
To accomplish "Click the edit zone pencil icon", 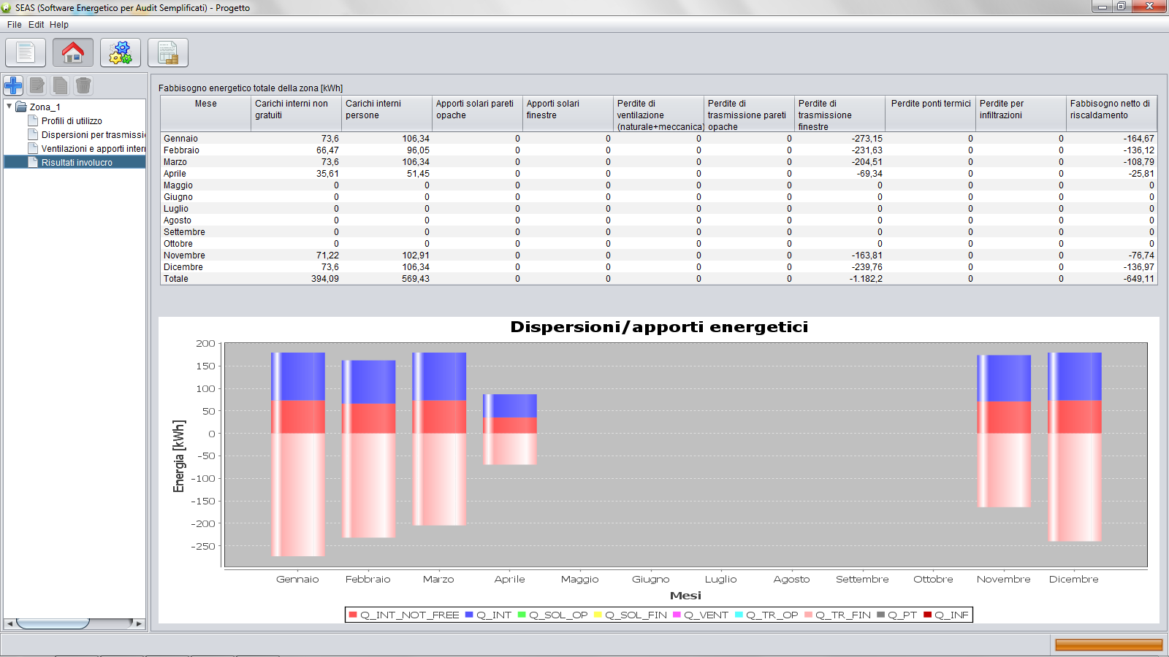I will coord(37,85).
